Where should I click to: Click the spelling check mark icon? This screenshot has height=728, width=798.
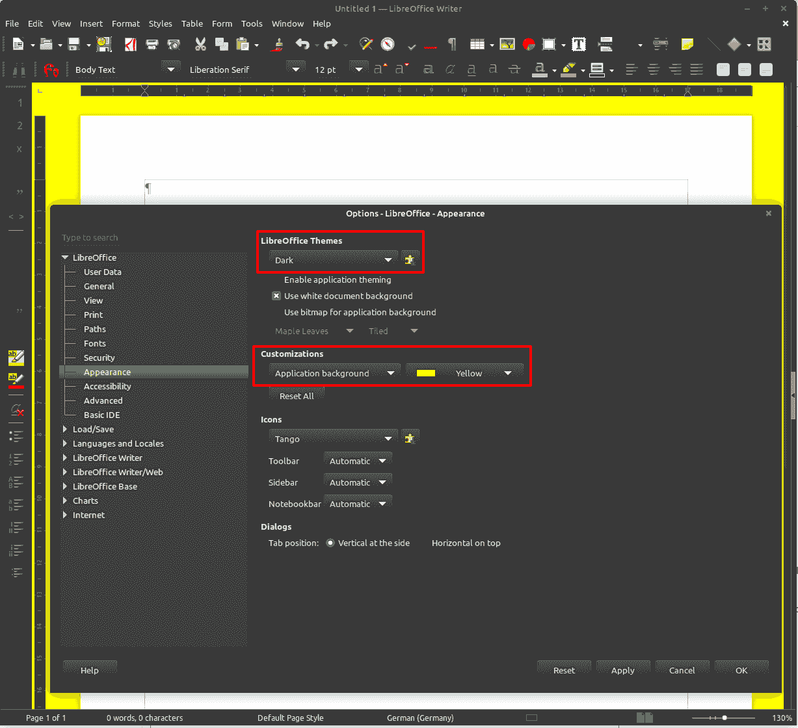point(411,45)
